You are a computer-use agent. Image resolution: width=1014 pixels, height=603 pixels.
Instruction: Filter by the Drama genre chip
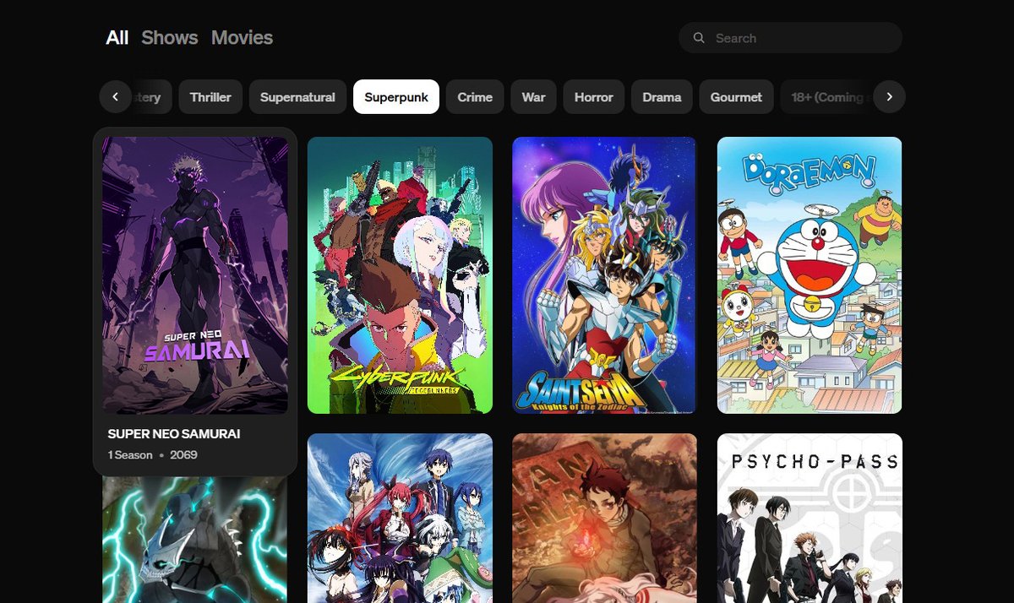[x=662, y=97]
